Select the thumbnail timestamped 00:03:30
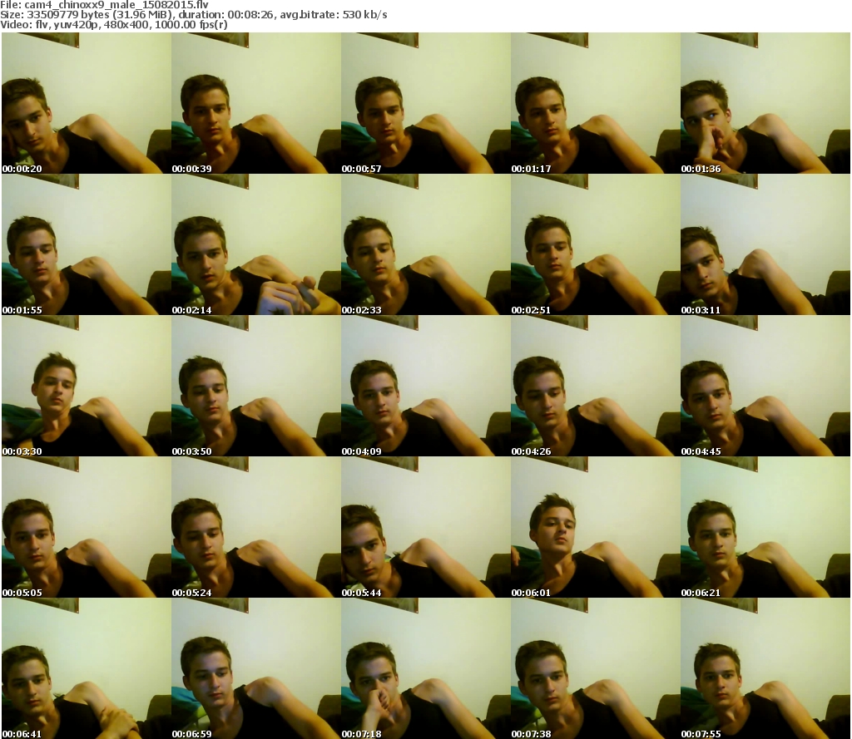852x739 pixels. [x=87, y=386]
